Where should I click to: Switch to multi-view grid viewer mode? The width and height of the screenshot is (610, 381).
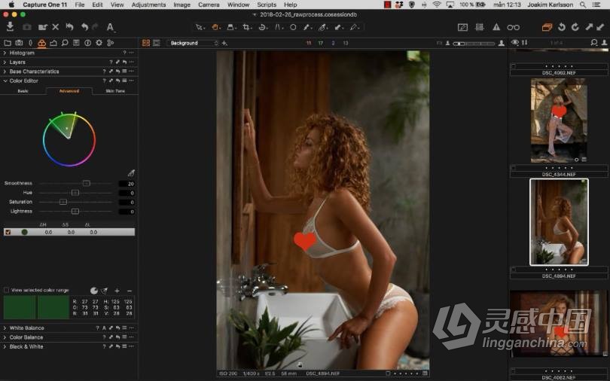coord(146,43)
